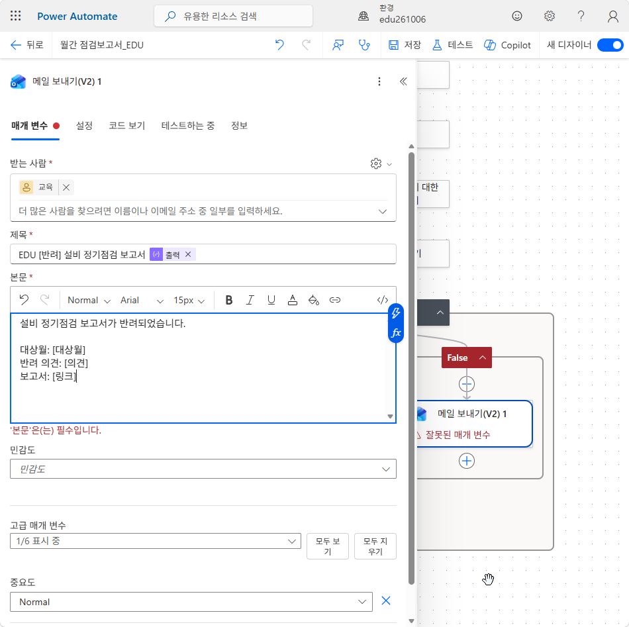The height and width of the screenshot is (627, 629).
Task: Collapse the action panel with double chevron
Action: click(403, 81)
